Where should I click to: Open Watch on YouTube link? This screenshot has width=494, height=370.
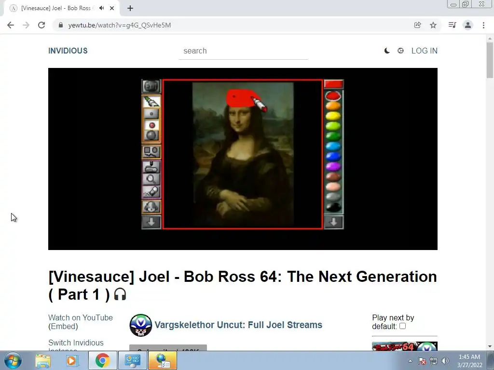pos(81,317)
